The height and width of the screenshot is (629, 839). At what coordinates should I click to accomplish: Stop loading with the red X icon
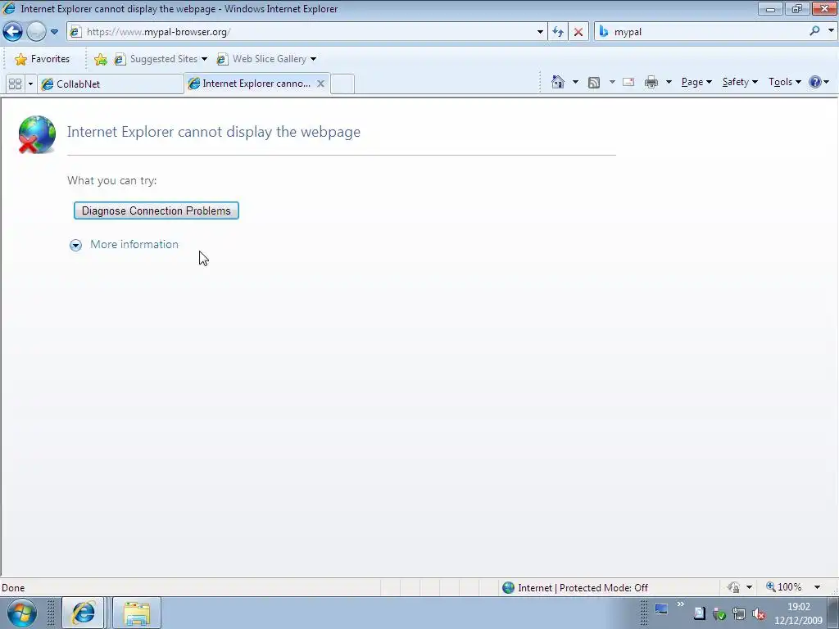(578, 32)
